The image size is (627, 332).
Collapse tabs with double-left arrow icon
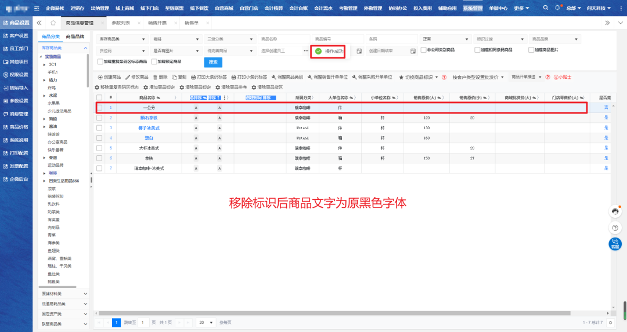point(39,23)
